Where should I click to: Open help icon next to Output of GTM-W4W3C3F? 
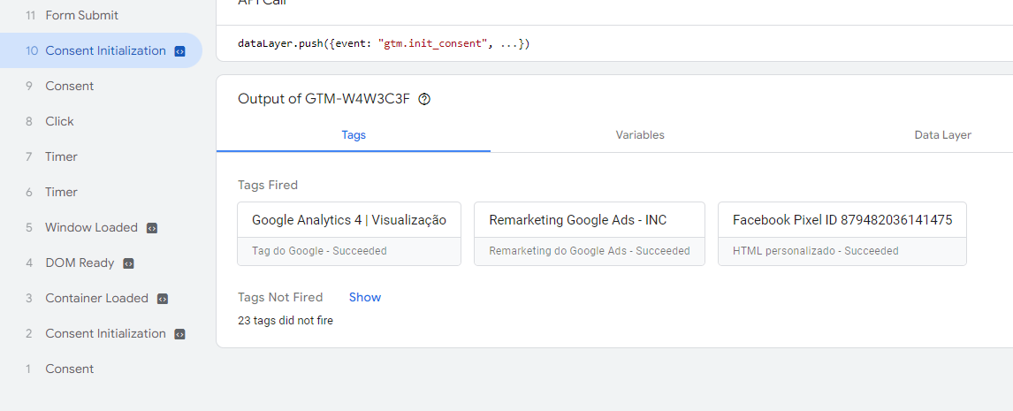coord(424,100)
